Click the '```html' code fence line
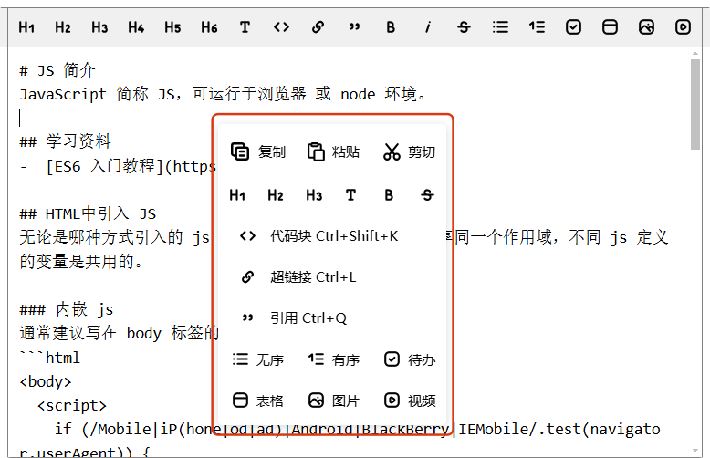The height and width of the screenshot is (458, 710). click(x=50, y=358)
